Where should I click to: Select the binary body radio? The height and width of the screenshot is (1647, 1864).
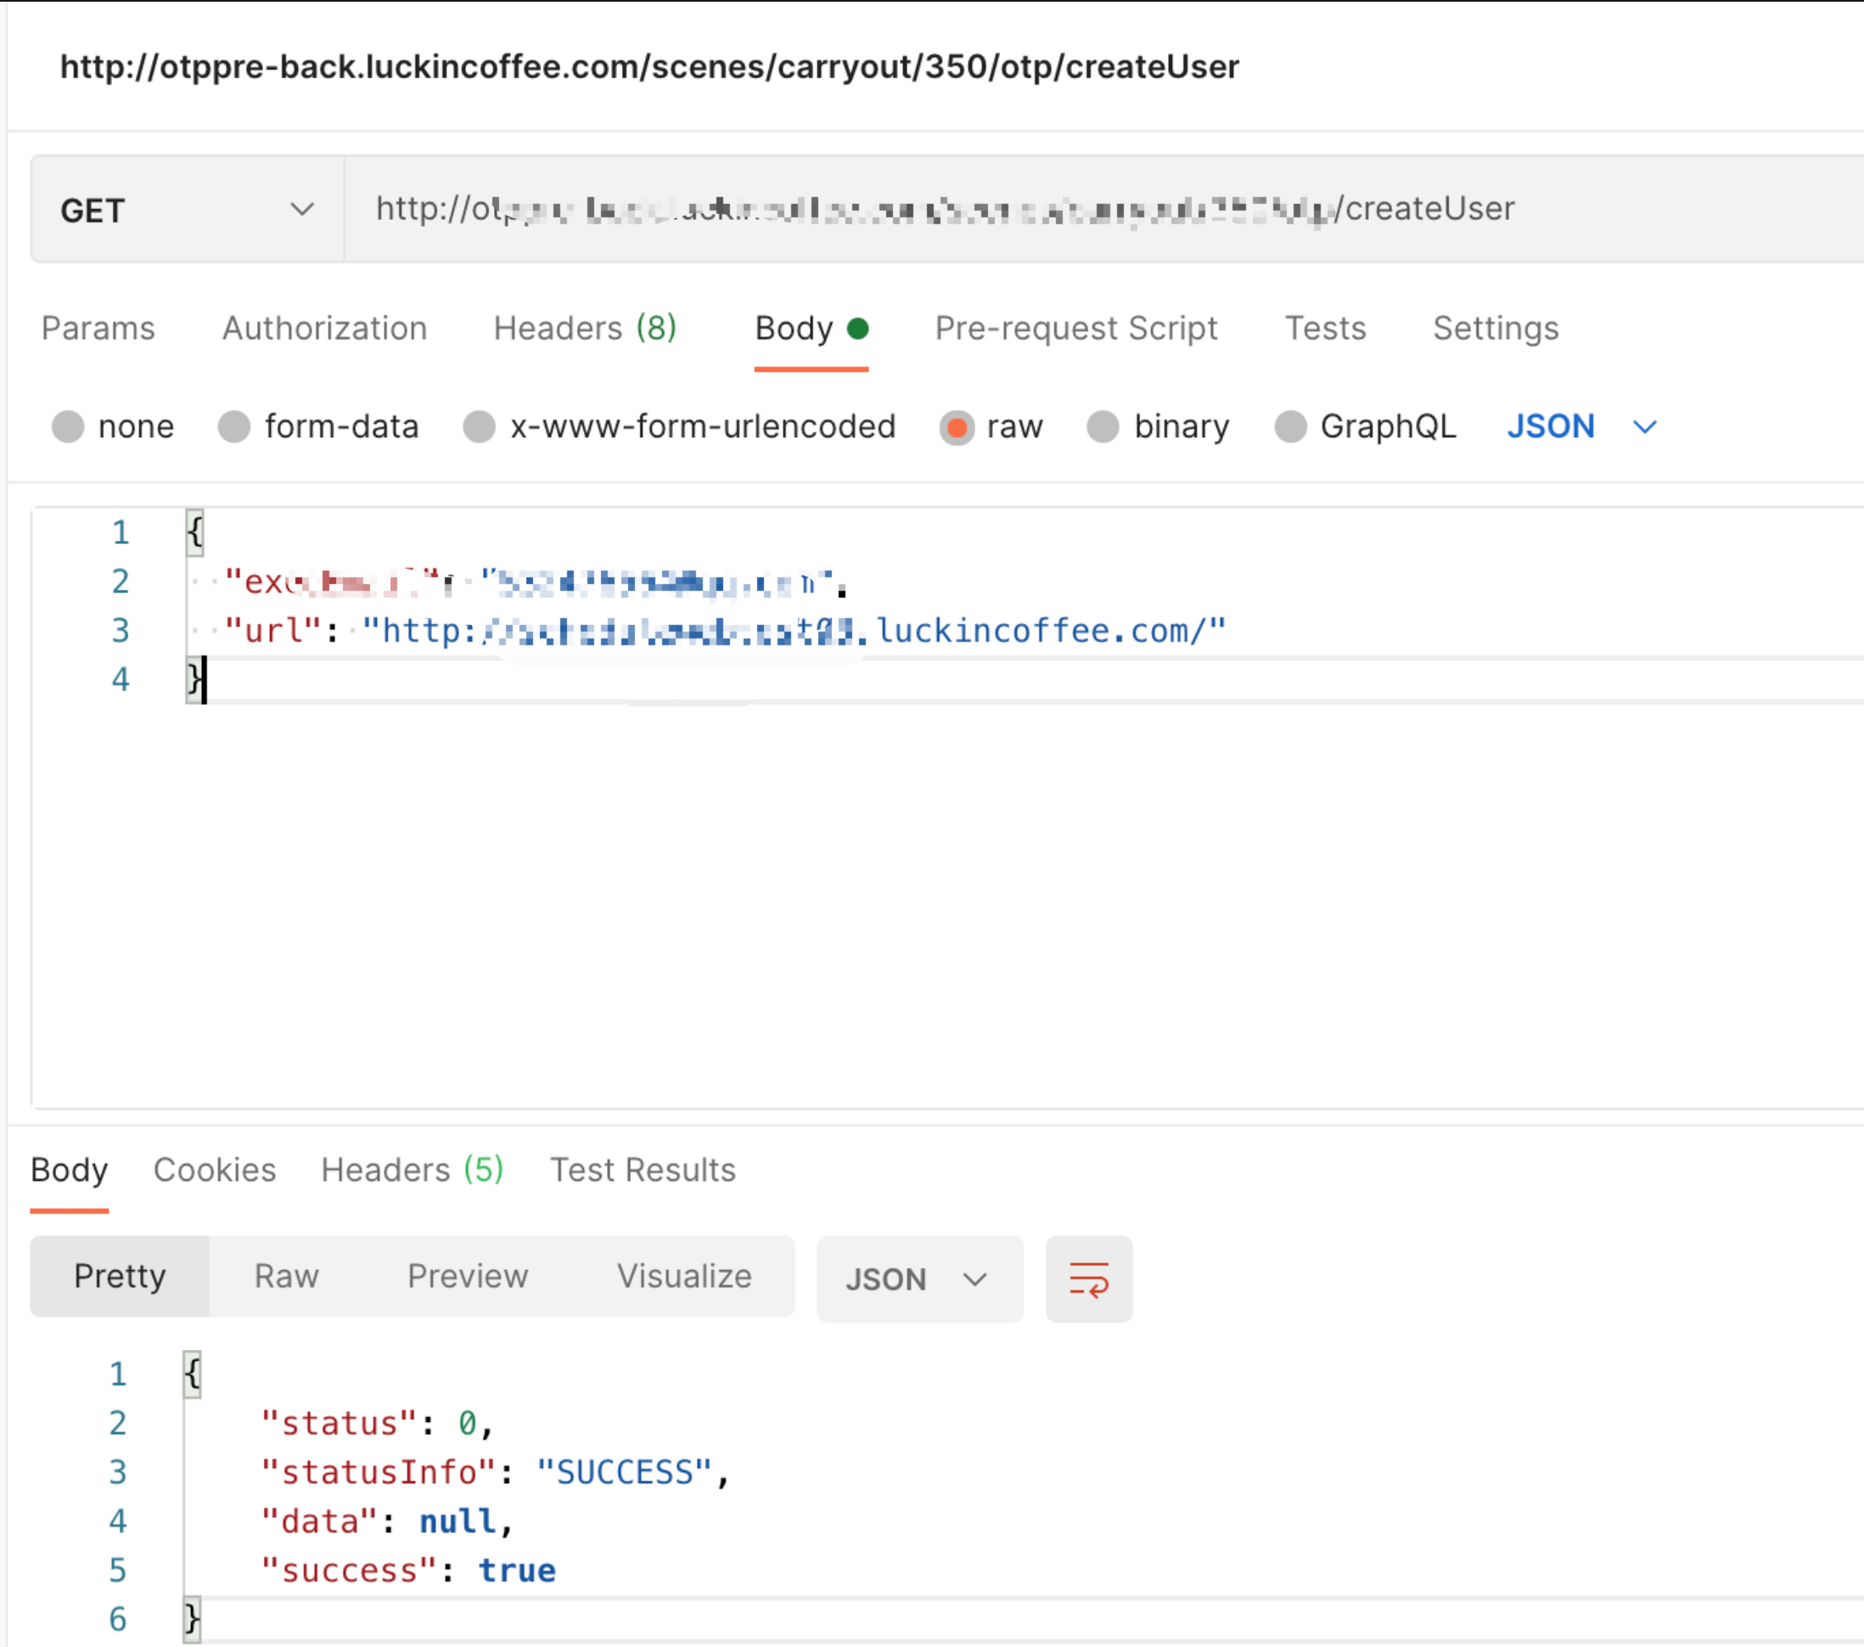1103,427
